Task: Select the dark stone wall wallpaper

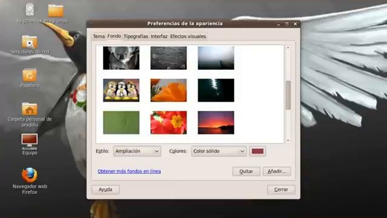Action: click(x=169, y=58)
